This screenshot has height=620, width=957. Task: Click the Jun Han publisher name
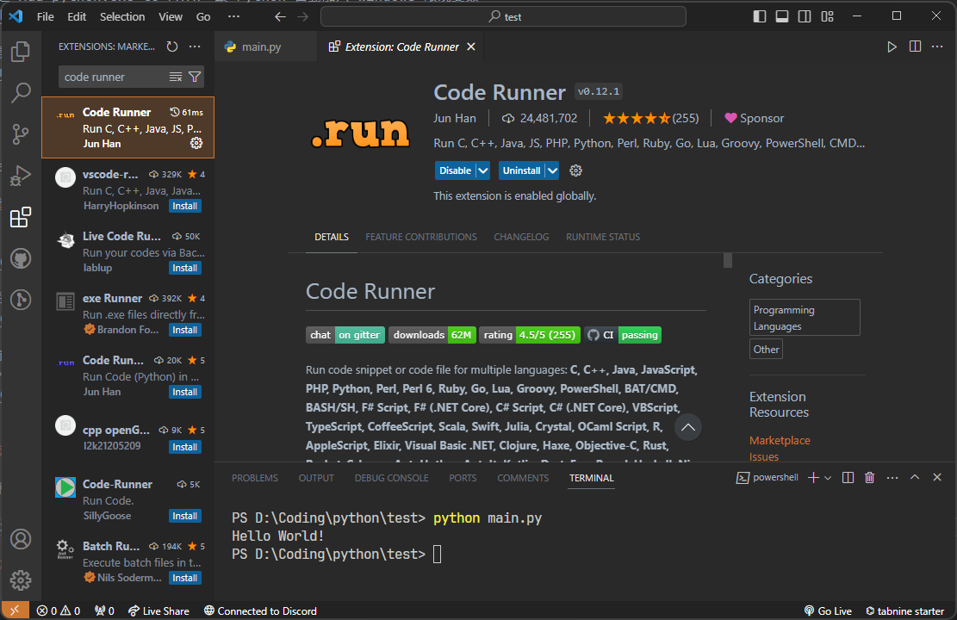coord(455,118)
